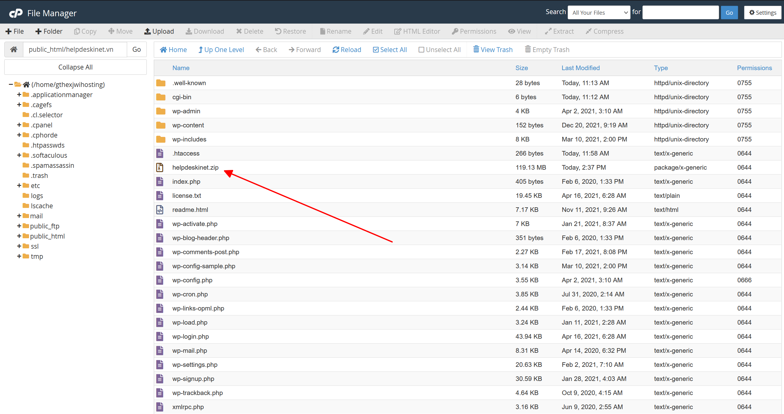Expand the public_html tree folder
This screenshot has height=414, width=784.
pos(19,236)
